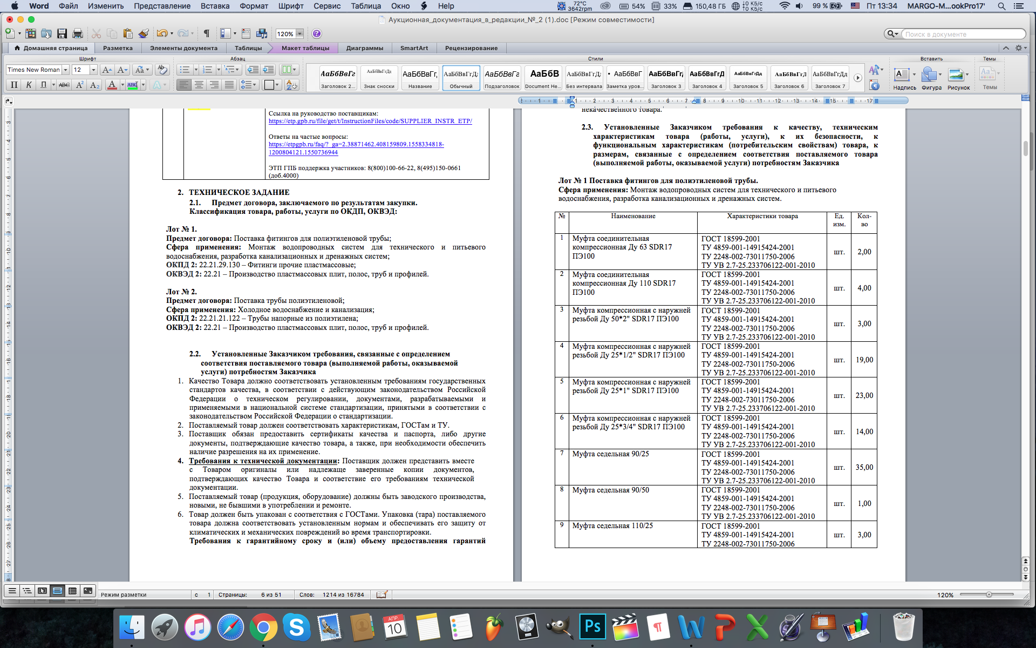1036x648 pixels.
Task: Open the font size dropdown
Action: (x=93, y=70)
